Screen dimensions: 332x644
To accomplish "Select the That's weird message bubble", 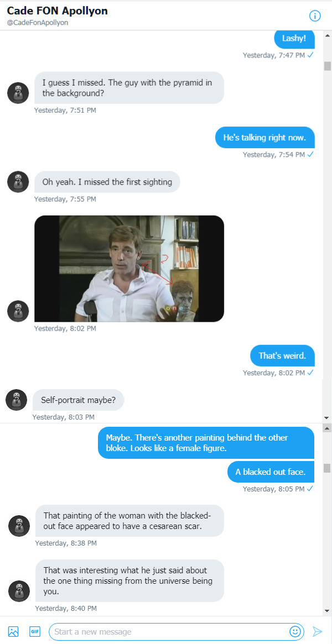I will tap(282, 355).
